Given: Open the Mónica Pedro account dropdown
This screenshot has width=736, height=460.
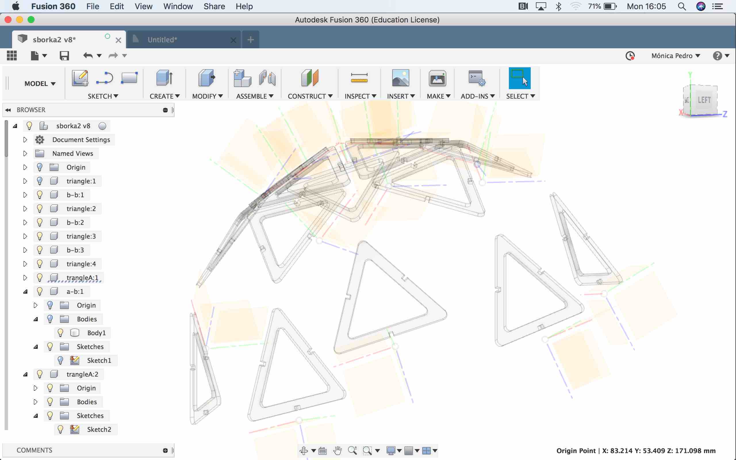Looking at the screenshot, I should tap(675, 56).
